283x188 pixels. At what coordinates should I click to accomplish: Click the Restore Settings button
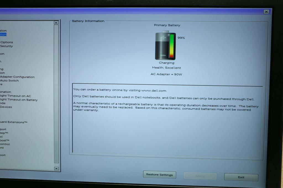(x=159, y=174)
